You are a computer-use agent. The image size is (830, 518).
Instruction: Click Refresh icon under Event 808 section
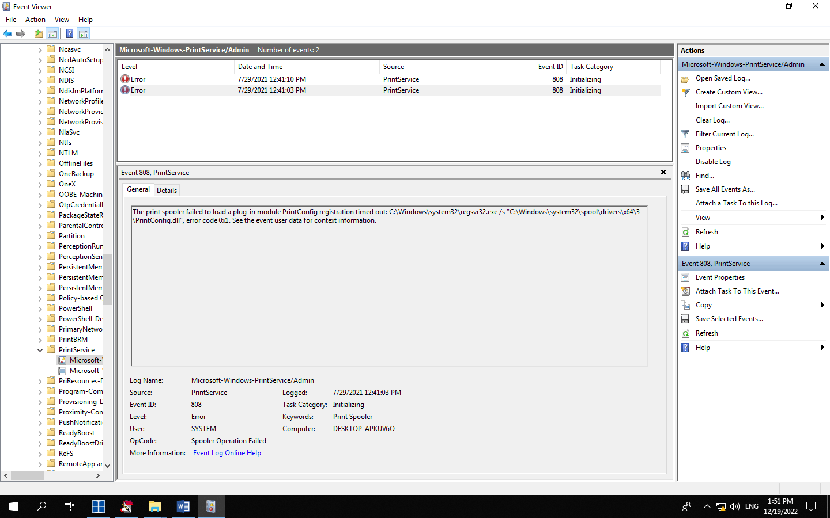pos(685,333)
